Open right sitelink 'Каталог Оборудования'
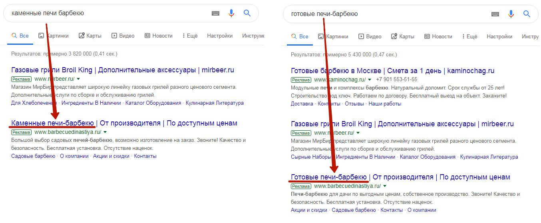The width and height of the screenshot is (541, 223). click(x=428, y=157)
